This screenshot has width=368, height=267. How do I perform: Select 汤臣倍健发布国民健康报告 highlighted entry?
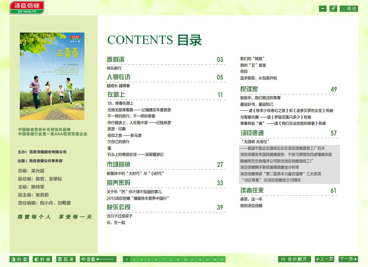pos(286,155)
